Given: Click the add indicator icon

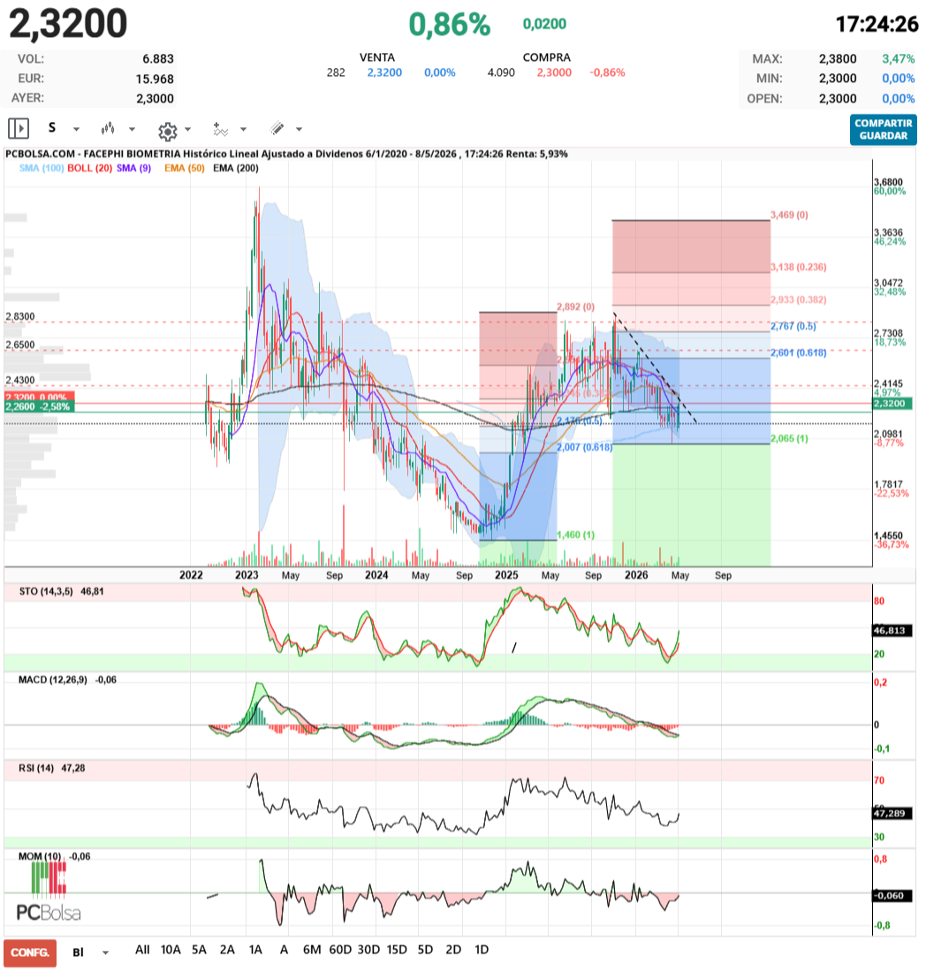Looking at the screenshot, I should click(x=221, y=129).
